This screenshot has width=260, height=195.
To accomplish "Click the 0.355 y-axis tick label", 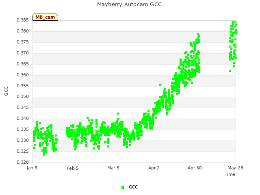I will coord(23,86).
